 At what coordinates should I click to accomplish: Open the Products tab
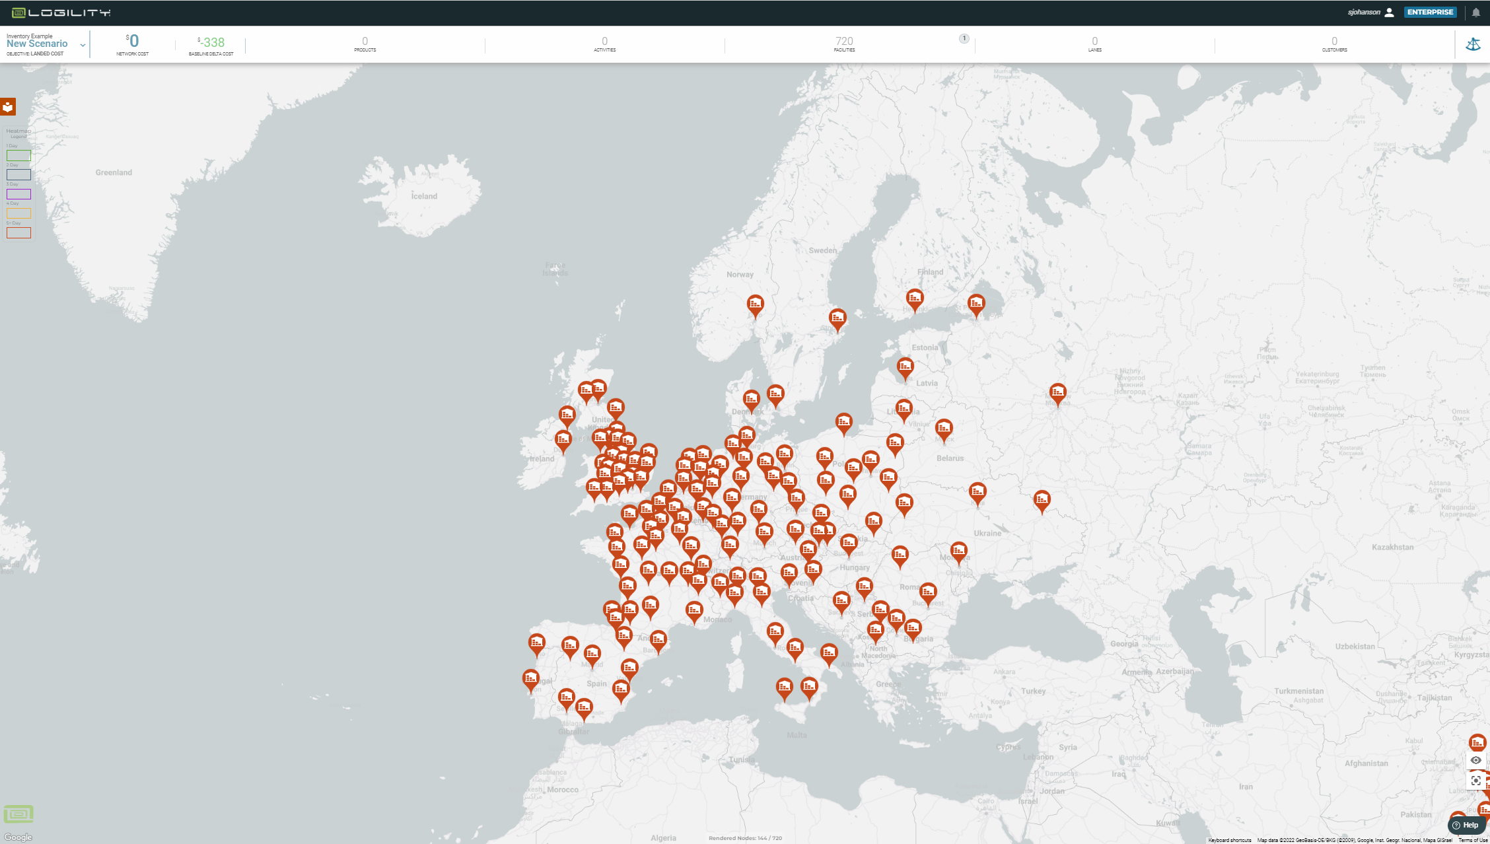(365, 44)
